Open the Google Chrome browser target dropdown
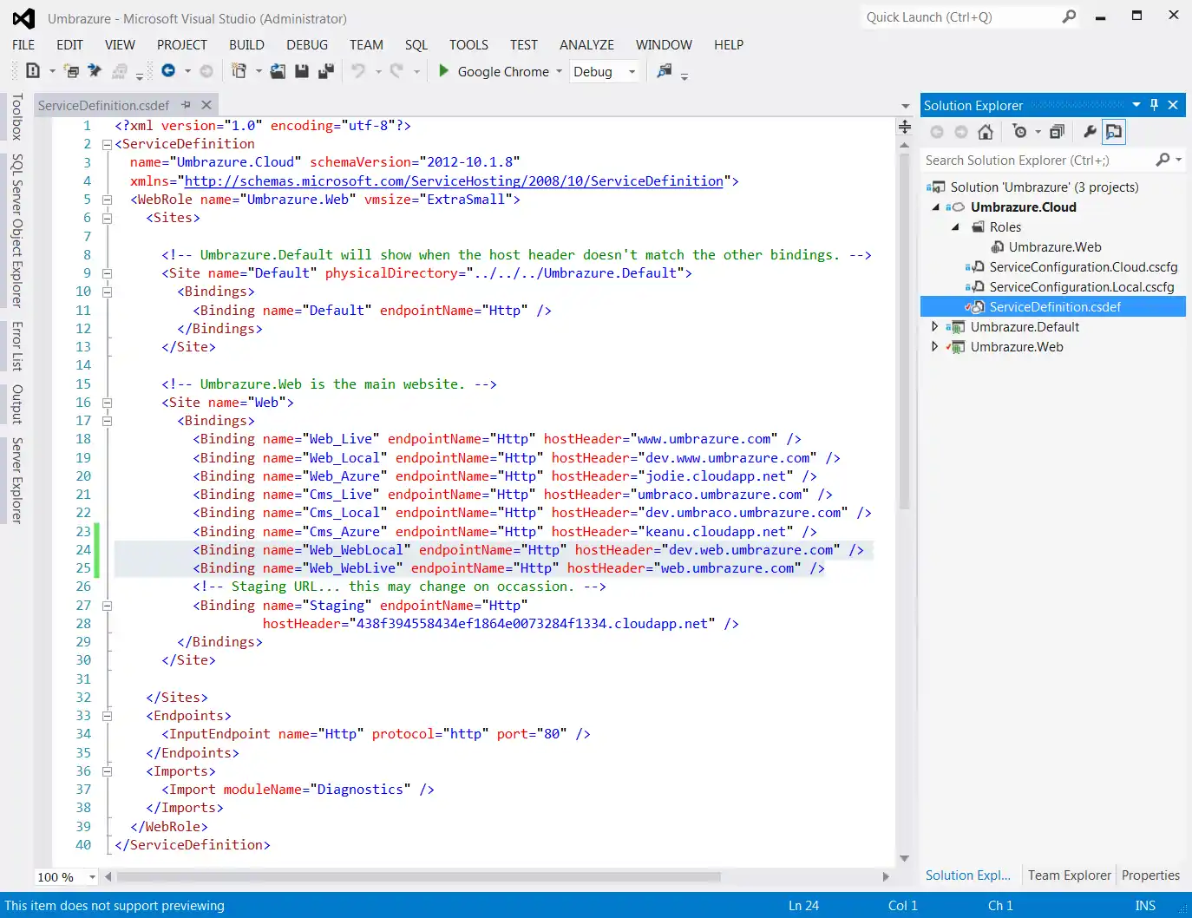Image resolution: width=1192 pixels, height=918 pixels. coord(559,72)
